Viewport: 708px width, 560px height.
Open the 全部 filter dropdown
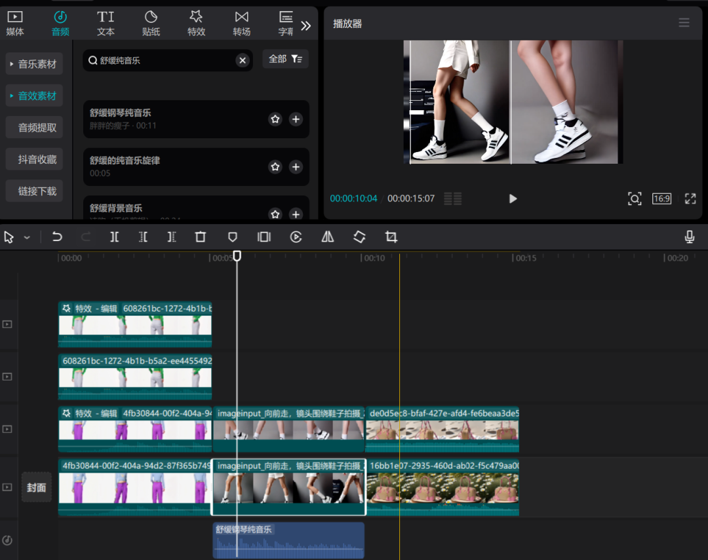(x=285, y=59)
